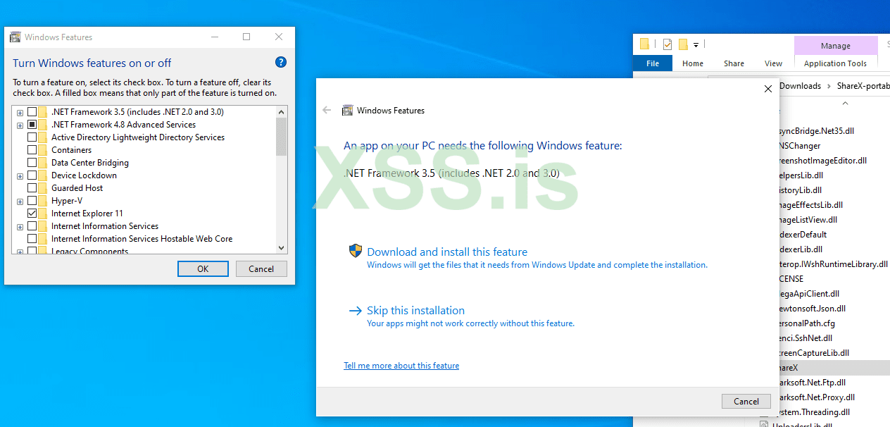Click the folder icon next to Guarded Host

pyautogui.click(x=43, y=188)
